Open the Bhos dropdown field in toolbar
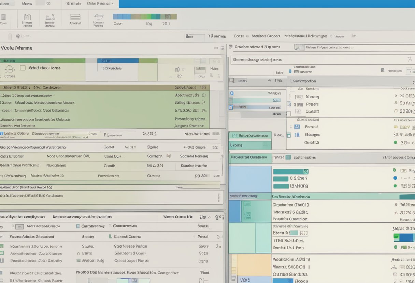The height and width of the screenshot is (283, 415). point(195,36)
